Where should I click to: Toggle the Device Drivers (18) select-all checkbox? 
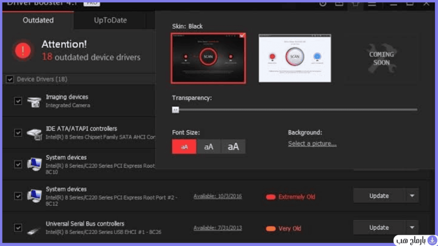tap(10, 79)
